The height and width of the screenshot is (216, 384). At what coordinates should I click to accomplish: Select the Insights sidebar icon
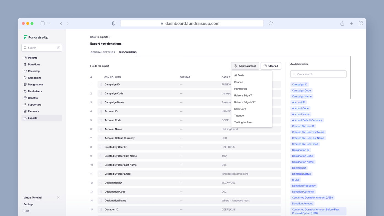25,58
